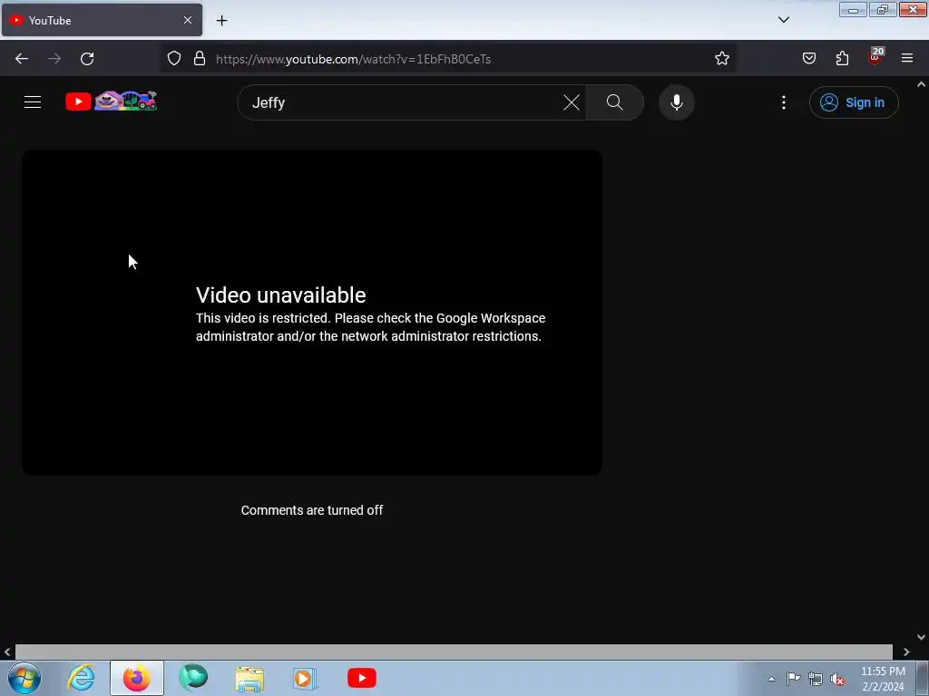Open the Firefox extensions panel
This screenshot has width=929, height=696.
(842, 58)
